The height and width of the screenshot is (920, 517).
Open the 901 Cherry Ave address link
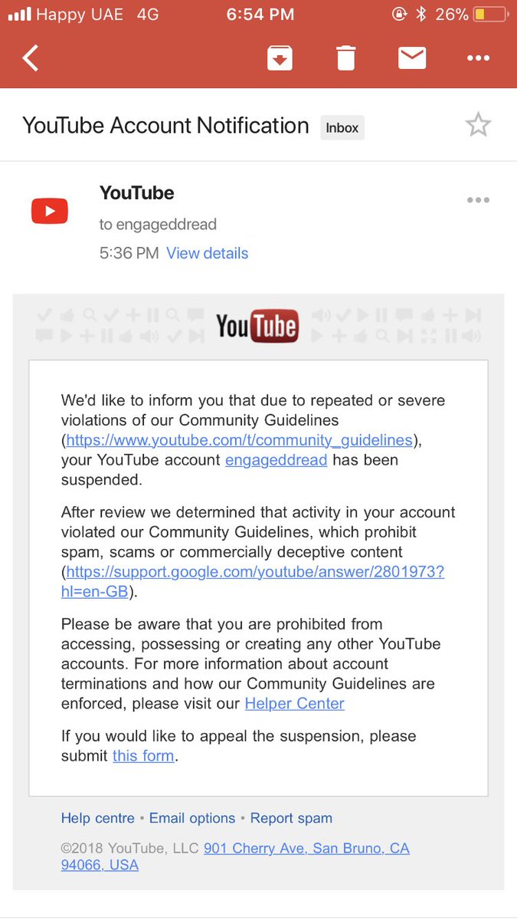click(235, 856)
